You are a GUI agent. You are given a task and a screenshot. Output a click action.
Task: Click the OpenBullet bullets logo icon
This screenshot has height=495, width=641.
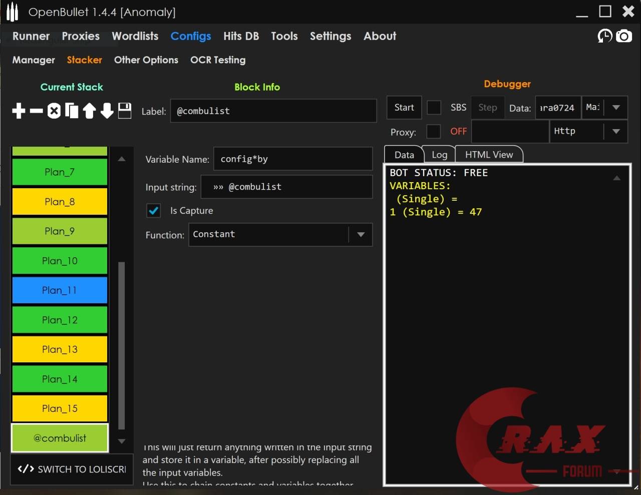tap(13, 13)
